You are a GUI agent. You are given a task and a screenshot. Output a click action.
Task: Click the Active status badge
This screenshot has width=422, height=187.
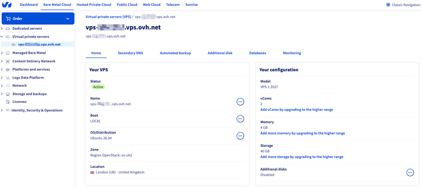[x=98, y=87]
